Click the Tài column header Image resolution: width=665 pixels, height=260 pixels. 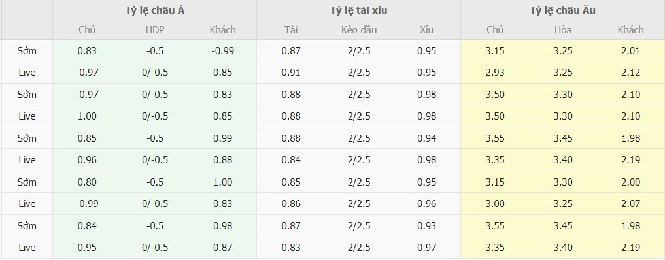[x=291, y=30]
